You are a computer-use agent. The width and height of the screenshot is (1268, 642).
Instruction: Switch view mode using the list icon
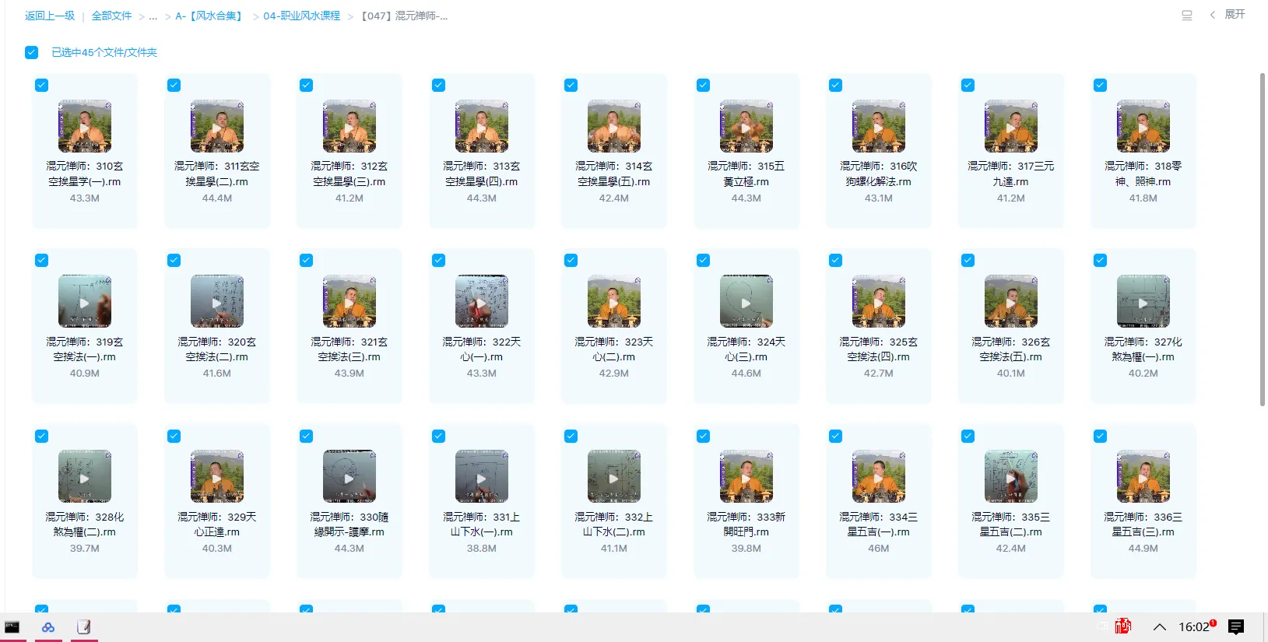1187,15
